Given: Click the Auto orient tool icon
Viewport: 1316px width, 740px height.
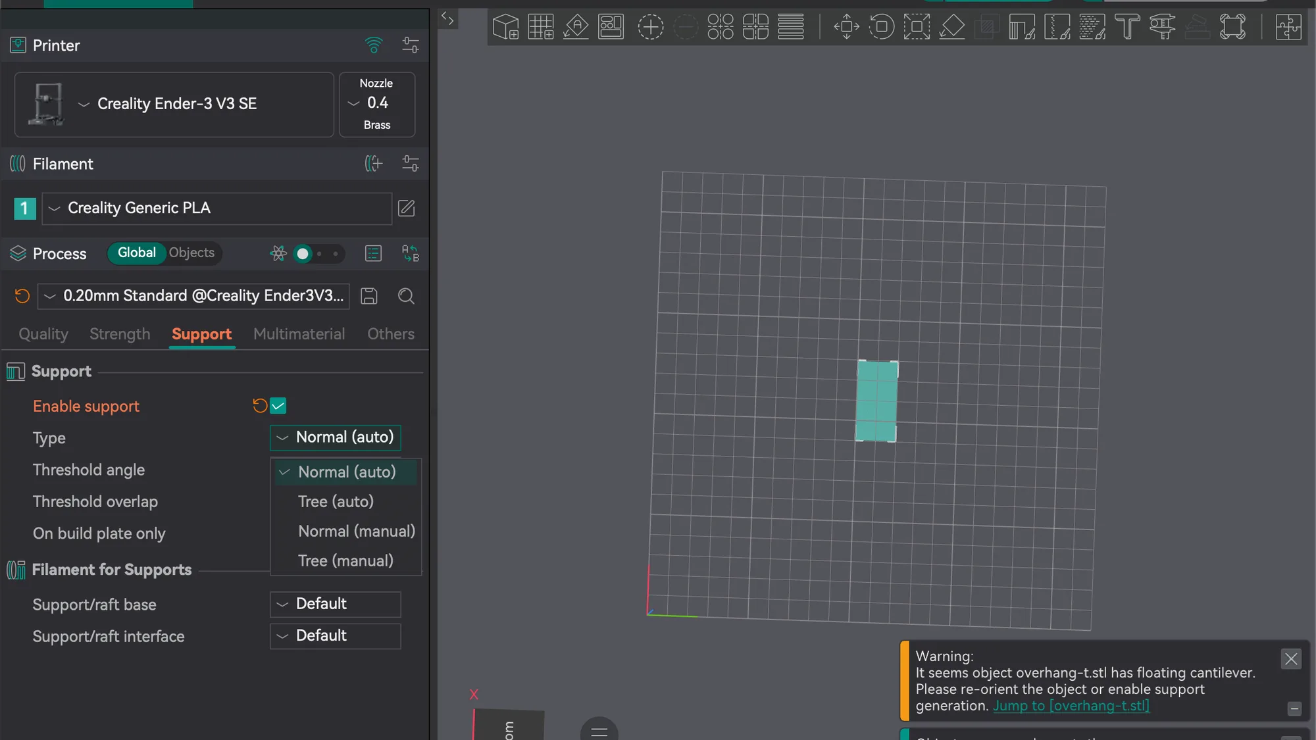Looking at the screenshot, I should tap(576, 27).
